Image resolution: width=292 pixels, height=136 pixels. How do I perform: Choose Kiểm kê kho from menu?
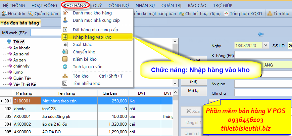84,59
